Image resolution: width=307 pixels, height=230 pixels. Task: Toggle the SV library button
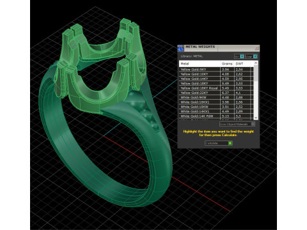tap(239, 56)
